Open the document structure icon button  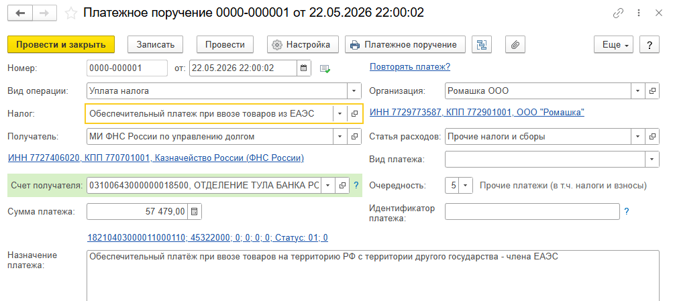click(482, 45)
